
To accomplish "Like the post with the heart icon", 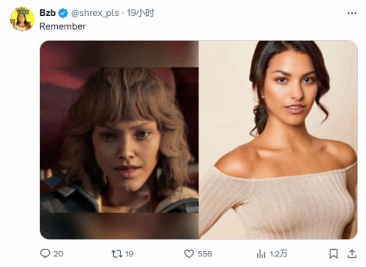I will pyautogui.click(x=189, y=253).
